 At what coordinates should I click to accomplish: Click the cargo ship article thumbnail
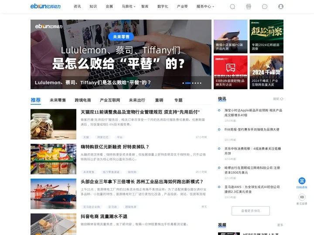coord(54,194)
